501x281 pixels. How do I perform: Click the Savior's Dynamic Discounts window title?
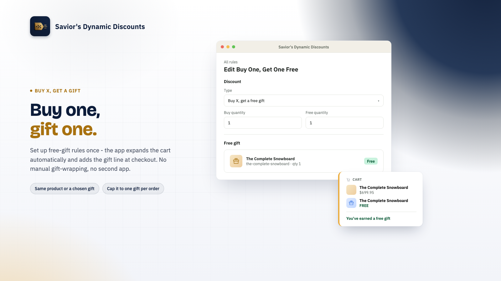click(x=304, y=47)
